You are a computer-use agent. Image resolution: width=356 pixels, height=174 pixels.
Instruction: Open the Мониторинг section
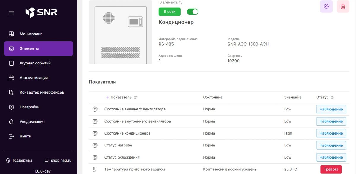coord(39,34)
